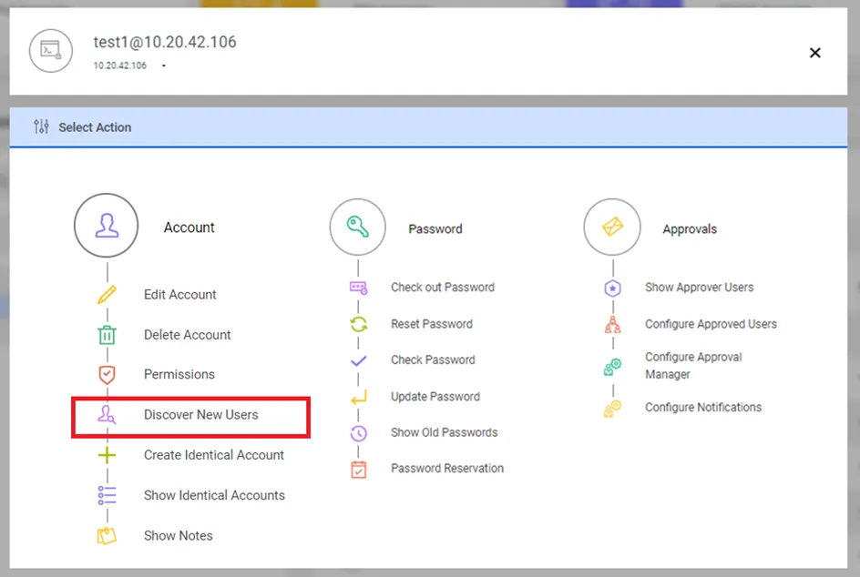Screen dimensions: 860x577
Task: Click the pencil icon beside Edit Account
Action: pyautogui.click(x=107, y=294)
